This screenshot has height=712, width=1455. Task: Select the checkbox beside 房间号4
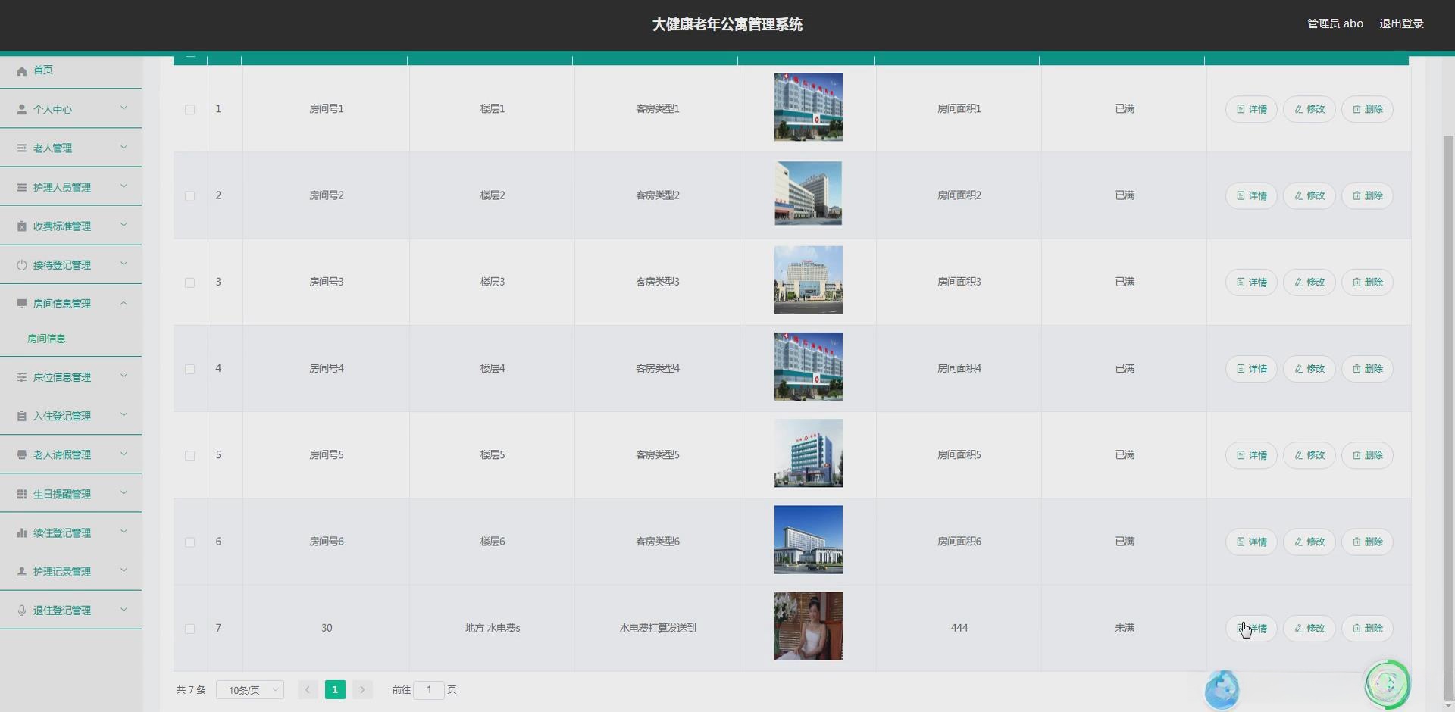(x=189, y=369)
